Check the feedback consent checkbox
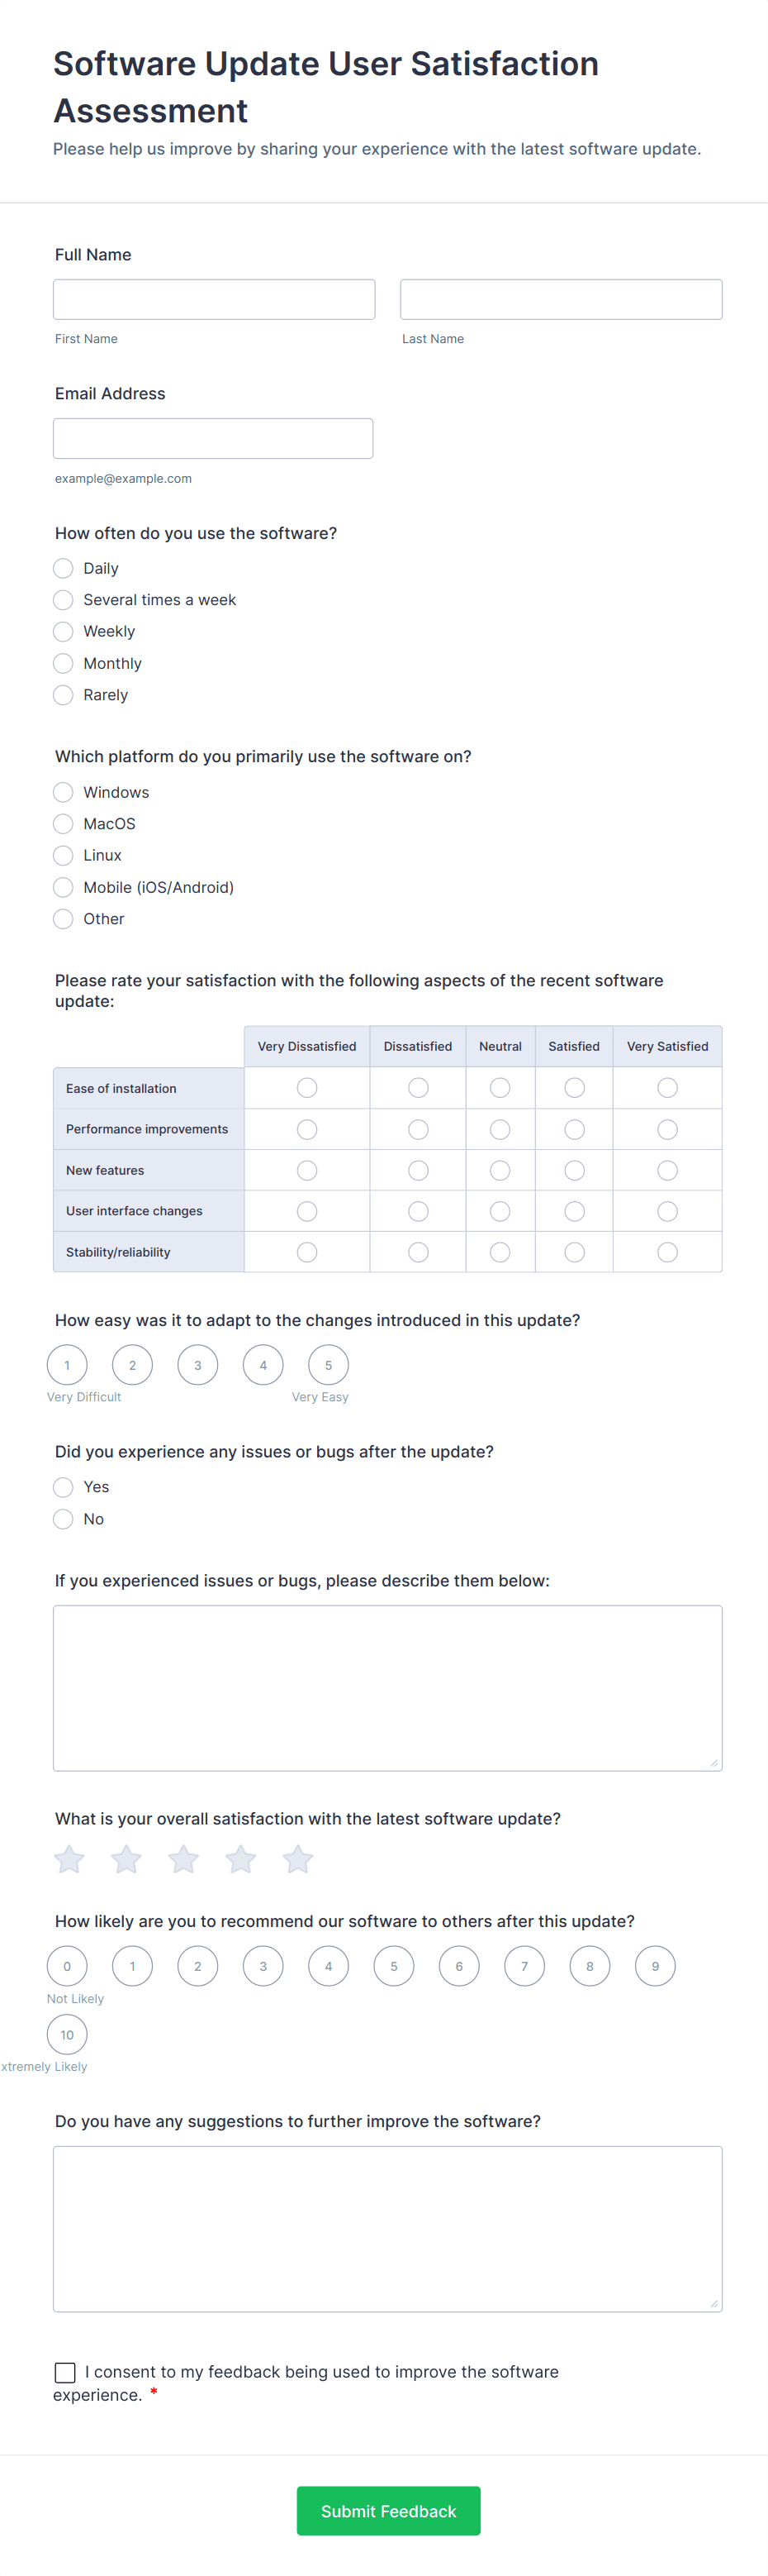Viewport: 768px width, 2576px height. [66, 2372]
